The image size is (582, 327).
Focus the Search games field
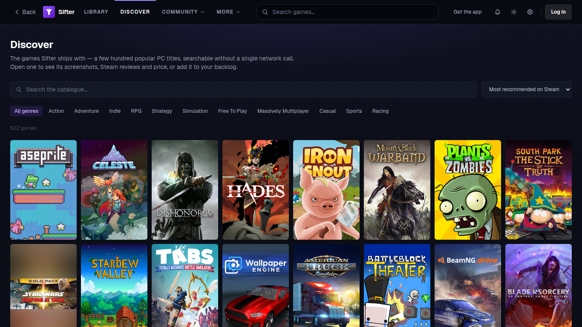[347, 12]
